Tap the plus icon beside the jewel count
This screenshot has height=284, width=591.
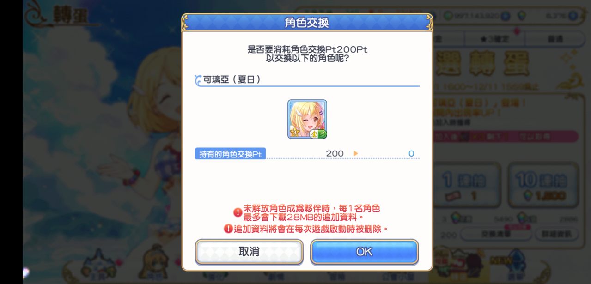(x=573, y=16)
